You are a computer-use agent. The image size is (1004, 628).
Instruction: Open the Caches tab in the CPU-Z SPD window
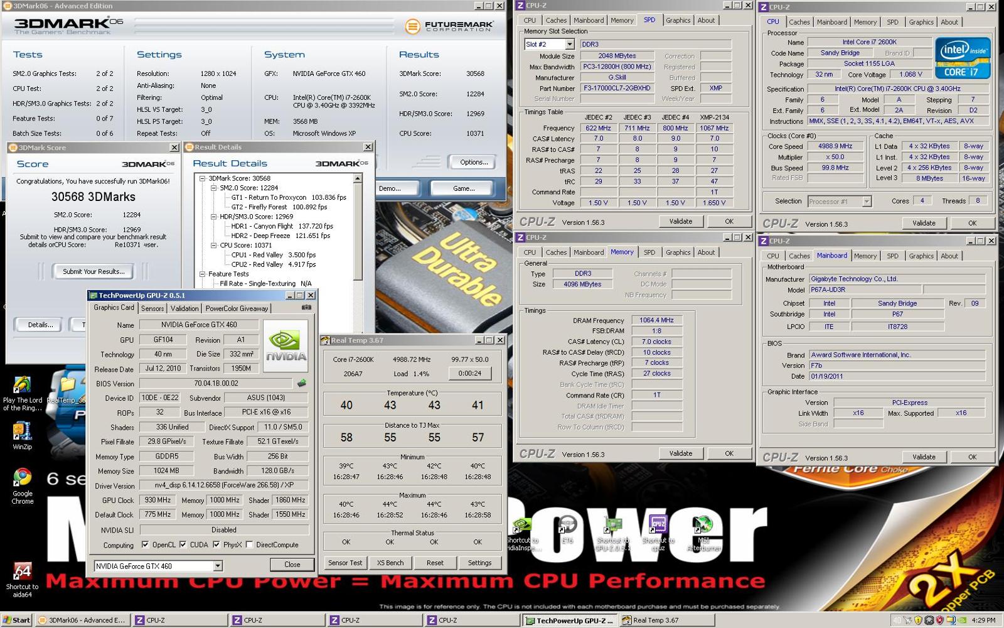pos(556,20)
